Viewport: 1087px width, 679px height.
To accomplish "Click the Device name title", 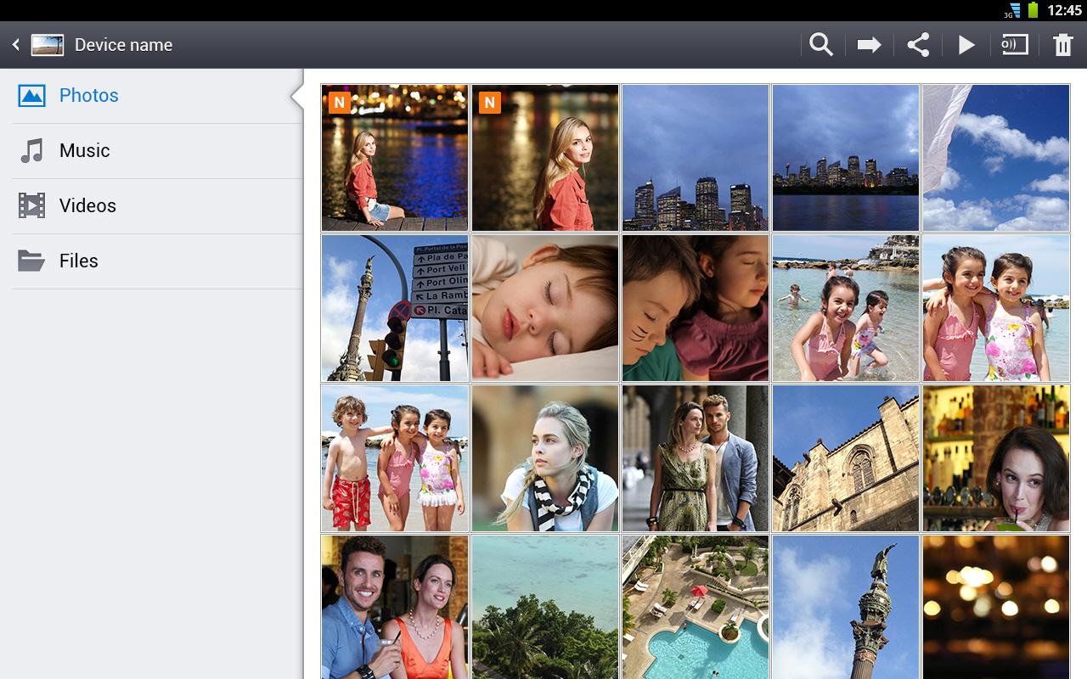I will point(122,44).
